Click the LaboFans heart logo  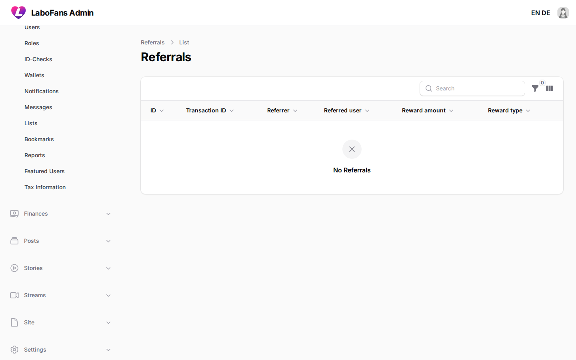click(18, 13)
